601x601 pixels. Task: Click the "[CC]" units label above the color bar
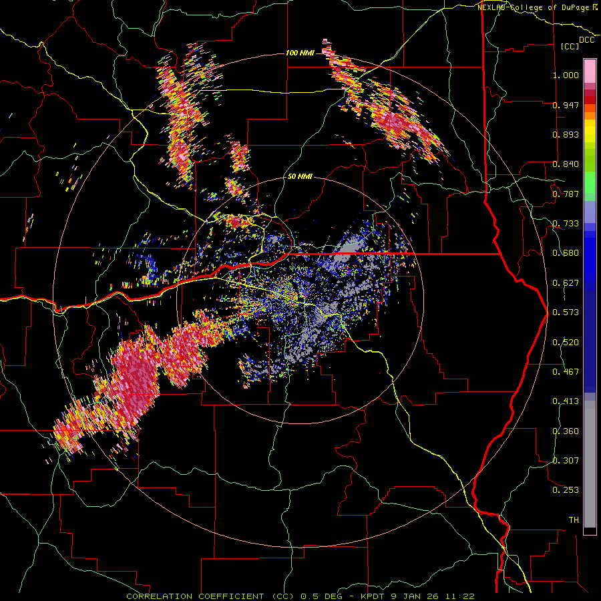tap(570, 46)
